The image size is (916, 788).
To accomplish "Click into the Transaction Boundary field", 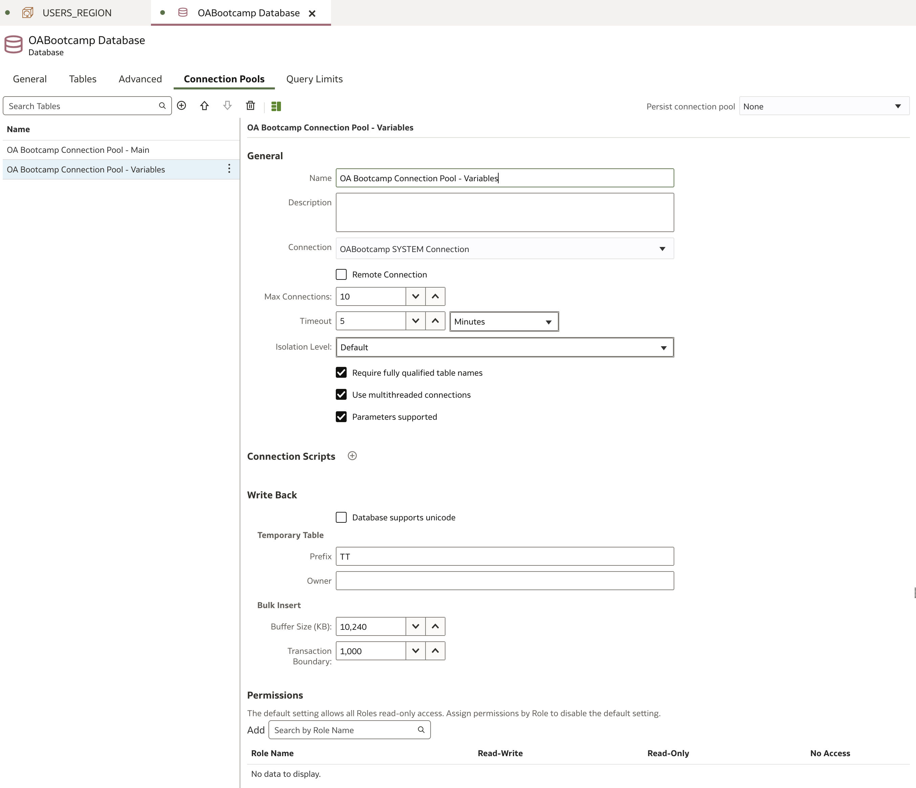I will (371, 651).
